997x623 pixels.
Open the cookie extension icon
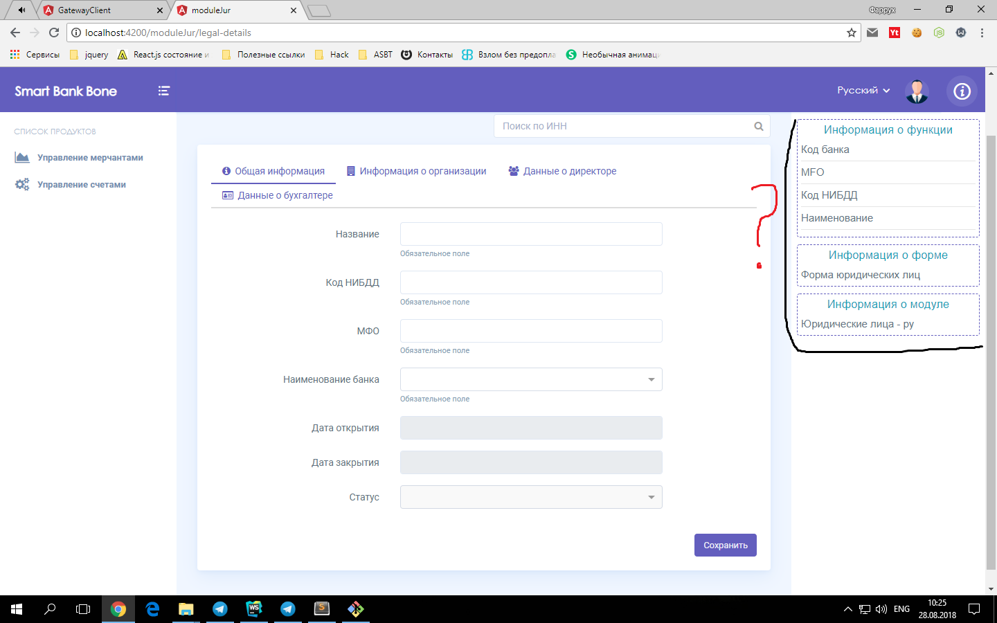pos(917,33)
